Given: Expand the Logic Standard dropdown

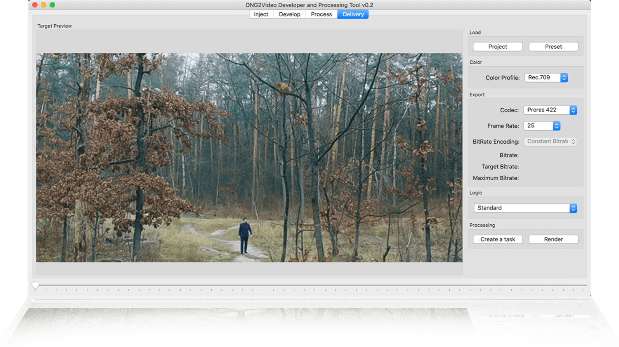Looking at the screenshot, I should click(x=525, y=208).
